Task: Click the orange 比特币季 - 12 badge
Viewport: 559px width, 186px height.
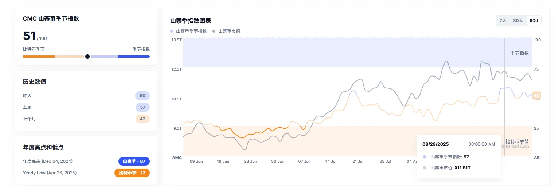Action: point(132,173)
